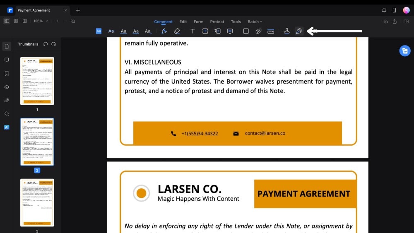Add a sticky note comment
The height and width of the screenshot is (233, 414).
point(230,31)
